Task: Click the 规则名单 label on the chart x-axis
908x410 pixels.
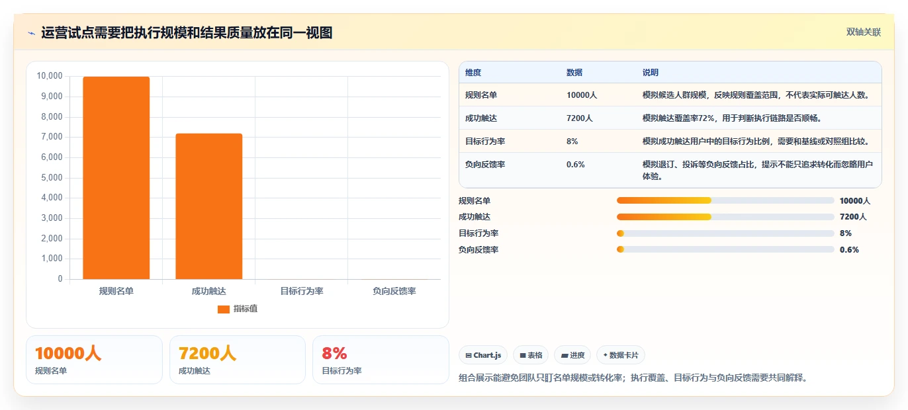Action: 116,291
